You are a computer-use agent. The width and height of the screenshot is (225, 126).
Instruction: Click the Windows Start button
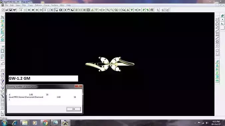point(4,123)
